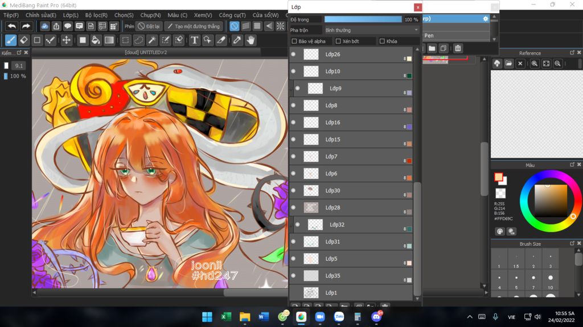Select layer Lớp1

351,292
